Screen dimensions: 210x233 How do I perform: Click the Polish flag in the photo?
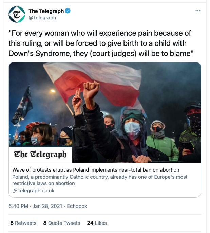pos(95,84)
